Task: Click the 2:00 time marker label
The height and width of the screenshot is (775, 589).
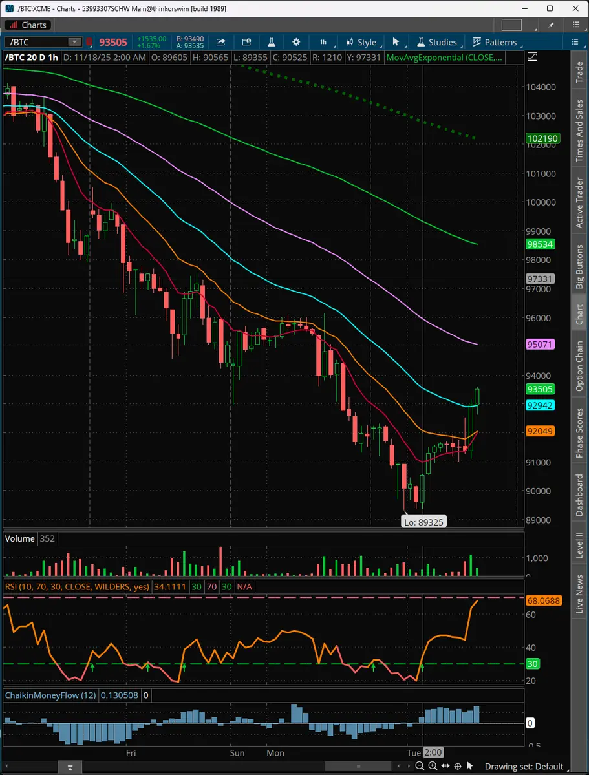Action: (x=433, y=753)
